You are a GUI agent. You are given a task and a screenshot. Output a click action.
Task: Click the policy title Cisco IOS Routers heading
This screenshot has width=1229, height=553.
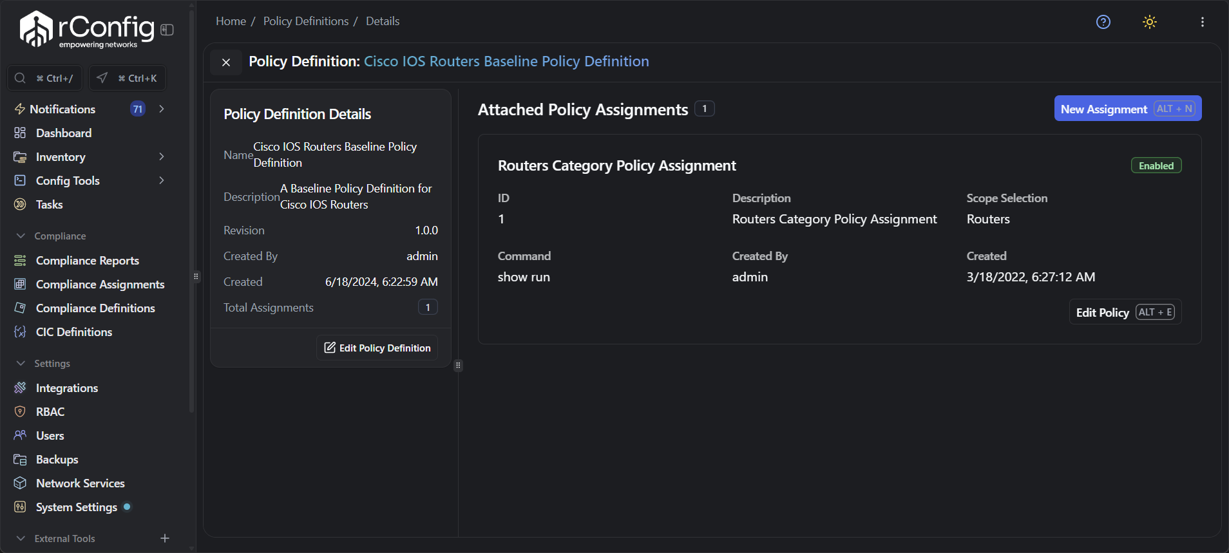pyautogui.click(x=506, y=61)
